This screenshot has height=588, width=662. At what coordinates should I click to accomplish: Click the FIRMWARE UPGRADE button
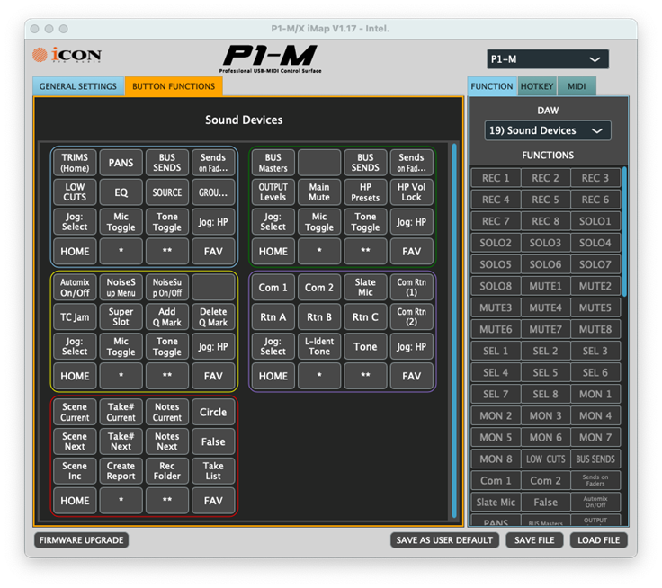82,539
